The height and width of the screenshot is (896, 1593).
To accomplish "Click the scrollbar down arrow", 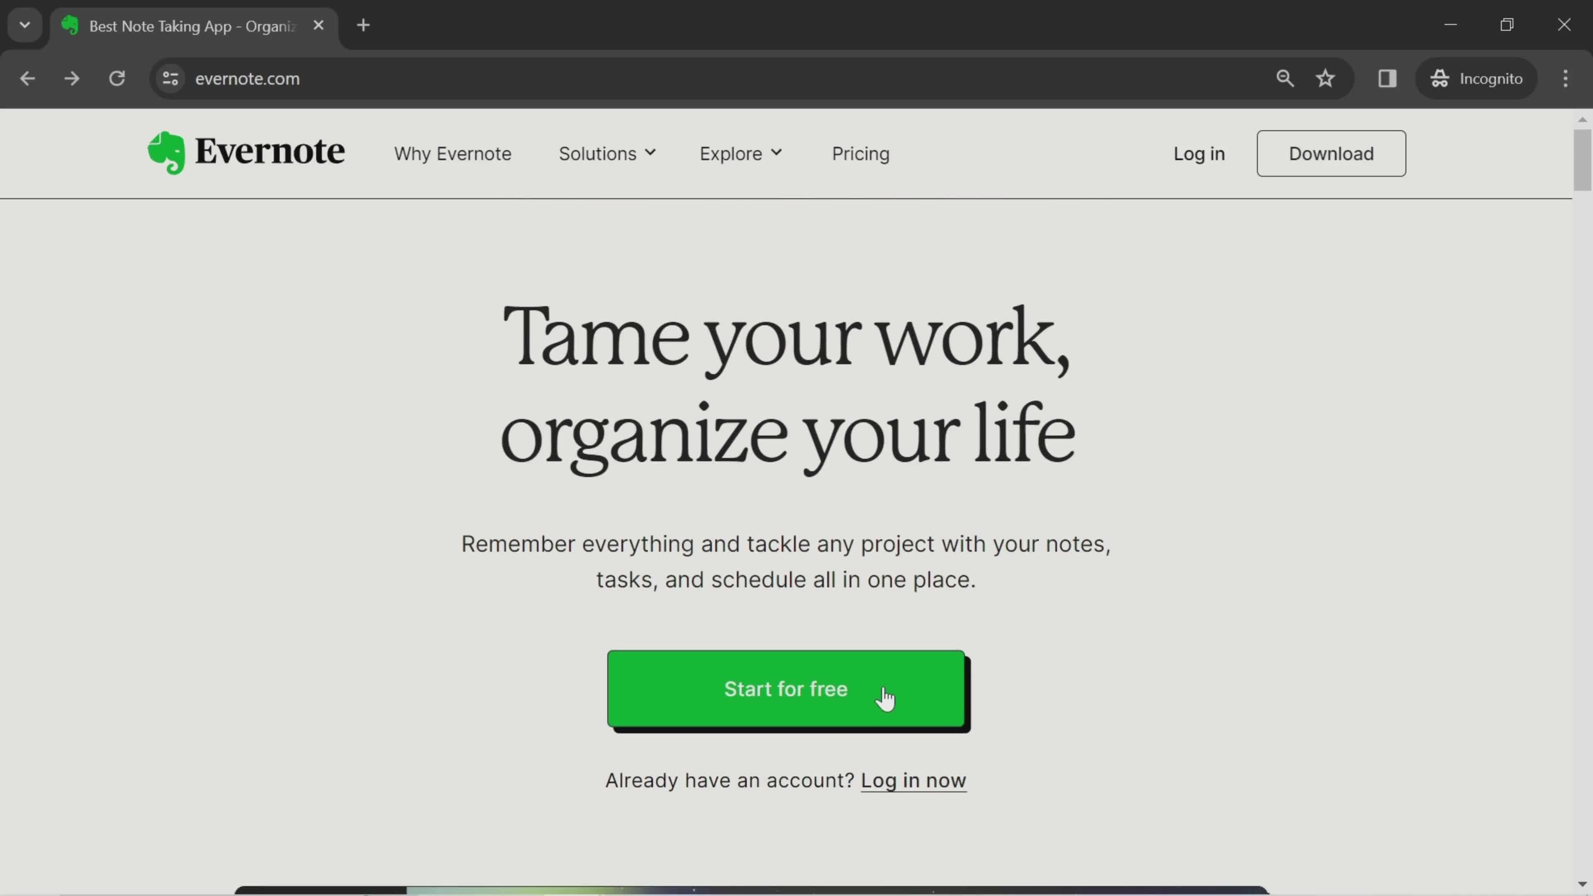I will 1582,884.
